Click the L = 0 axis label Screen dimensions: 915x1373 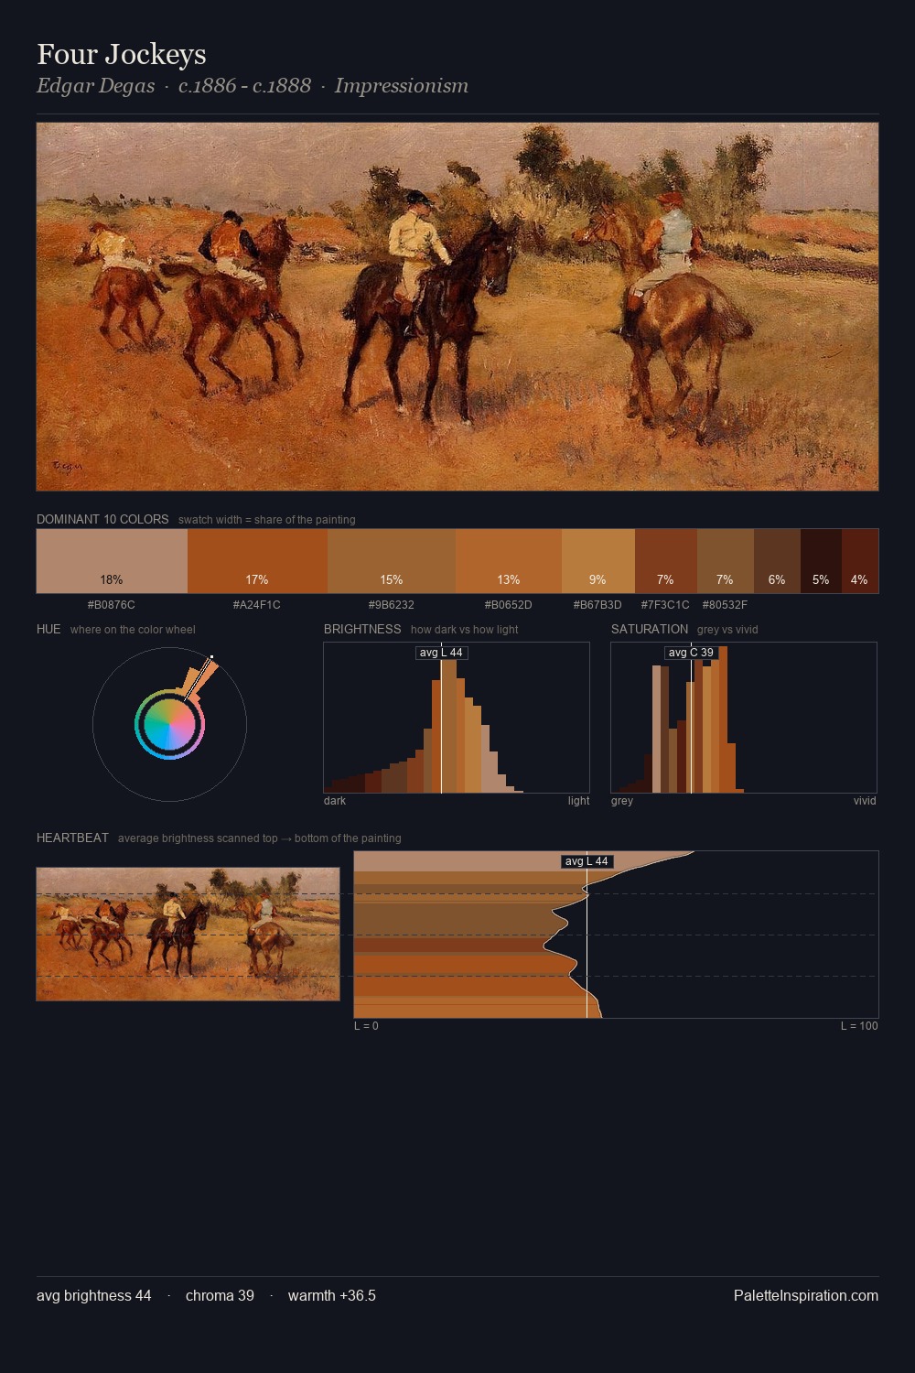point(366,1026)
